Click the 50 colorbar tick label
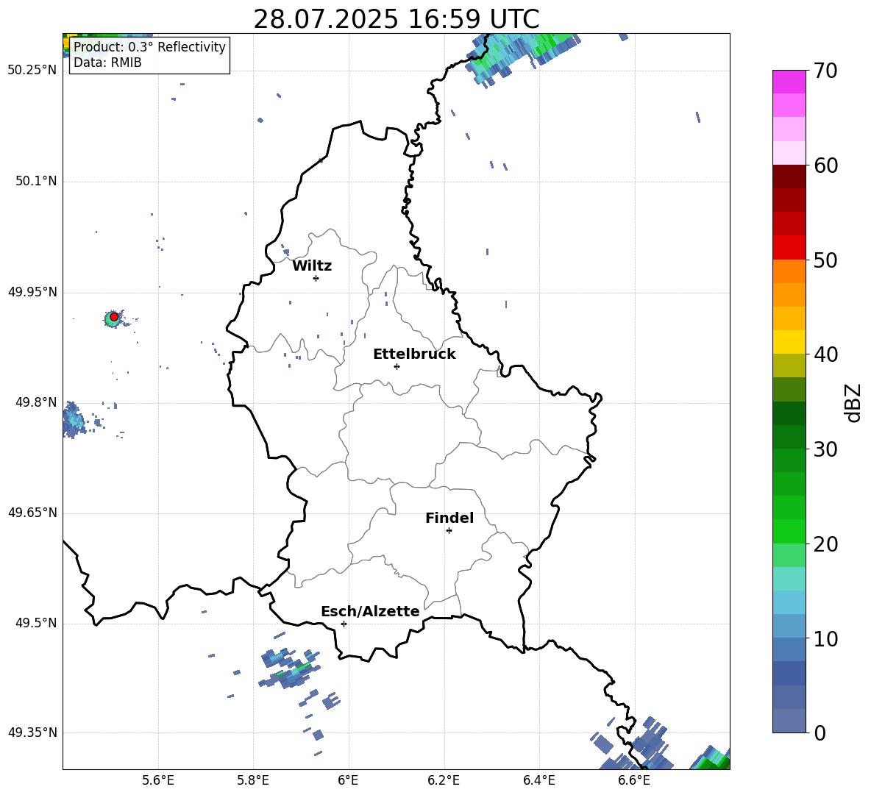Image resolution: width=871 pixels, height=795 pixels. pyautogui.click(x=825, y=260)
